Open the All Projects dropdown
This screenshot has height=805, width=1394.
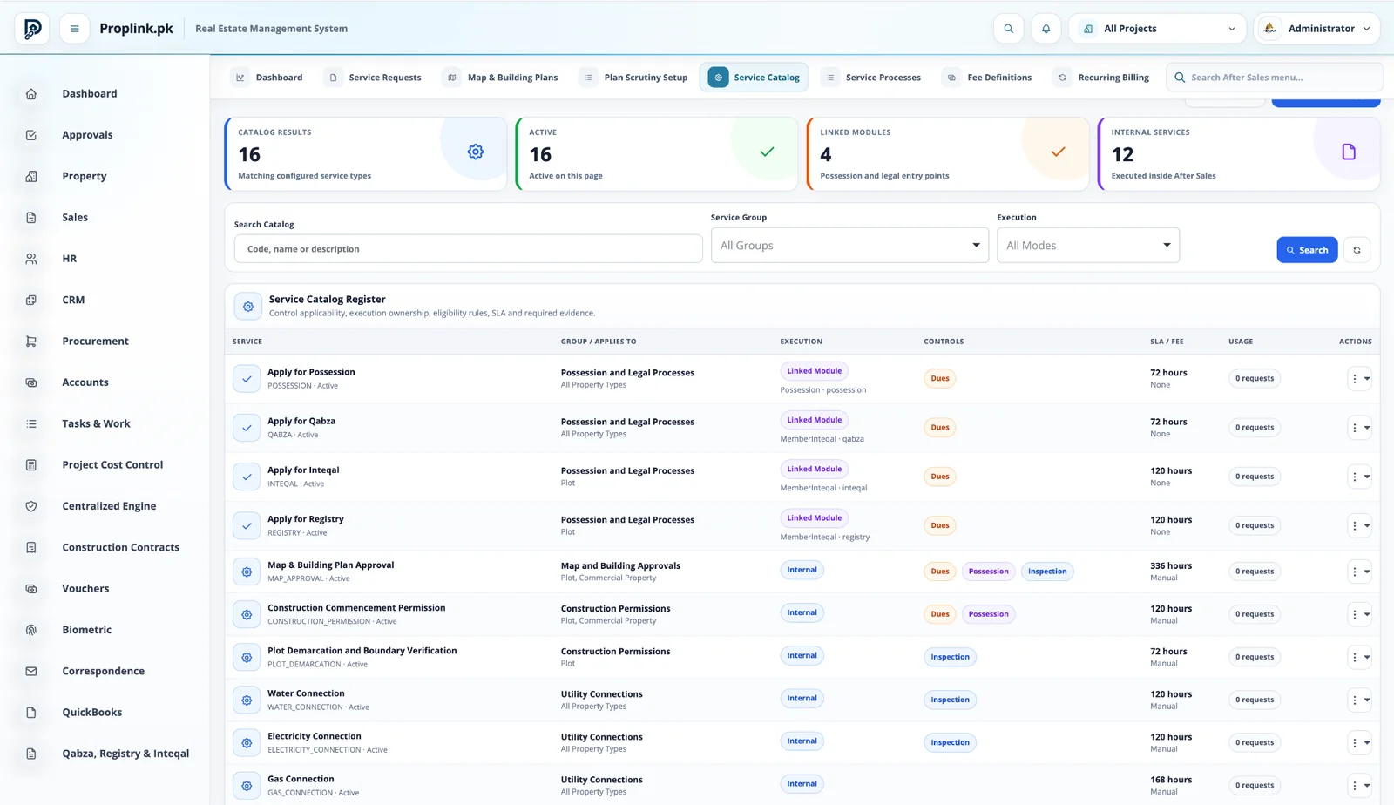(x=1158, y=29)
